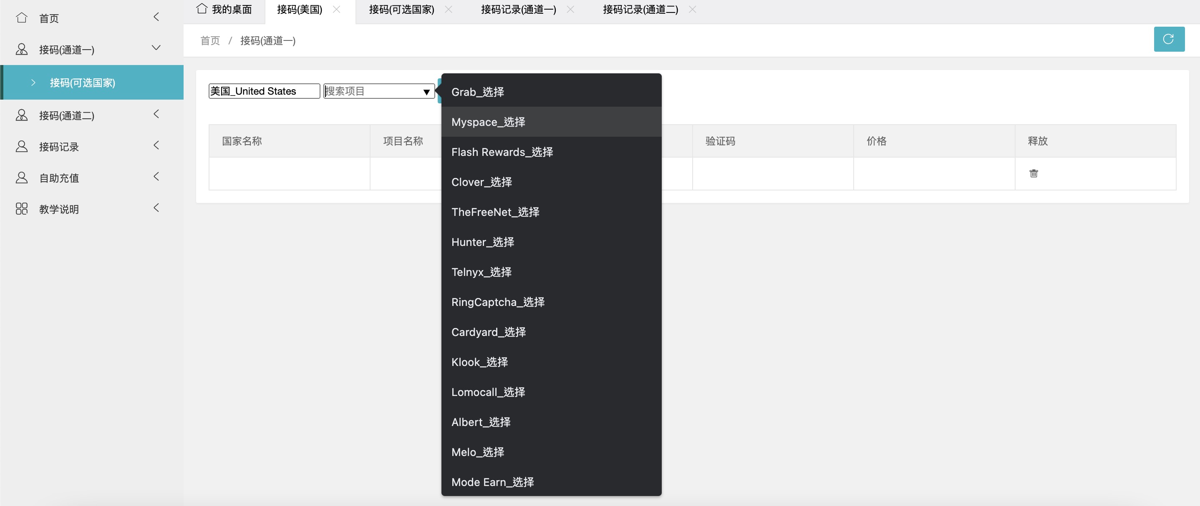Close the 接码记录(通道二) tab

[692, 9]
